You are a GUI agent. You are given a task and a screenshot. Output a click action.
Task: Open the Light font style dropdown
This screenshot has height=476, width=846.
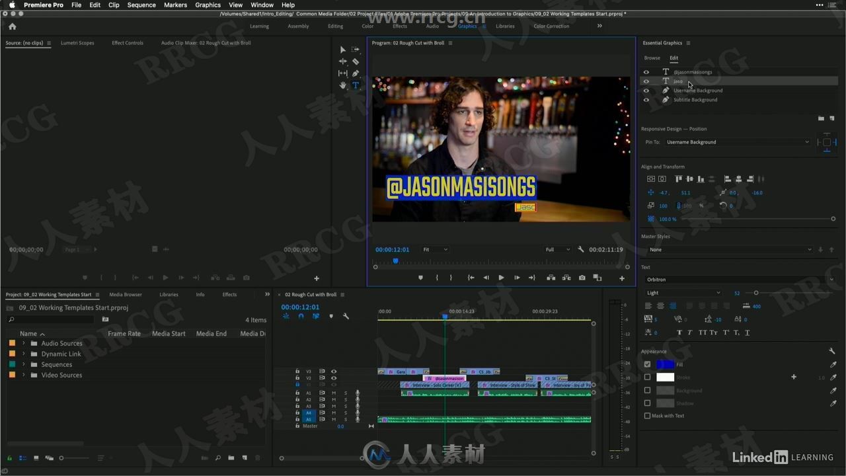[683, 293]
